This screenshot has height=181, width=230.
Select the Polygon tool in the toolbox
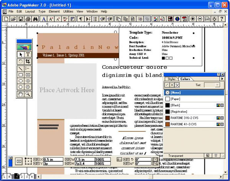[21, 87]
